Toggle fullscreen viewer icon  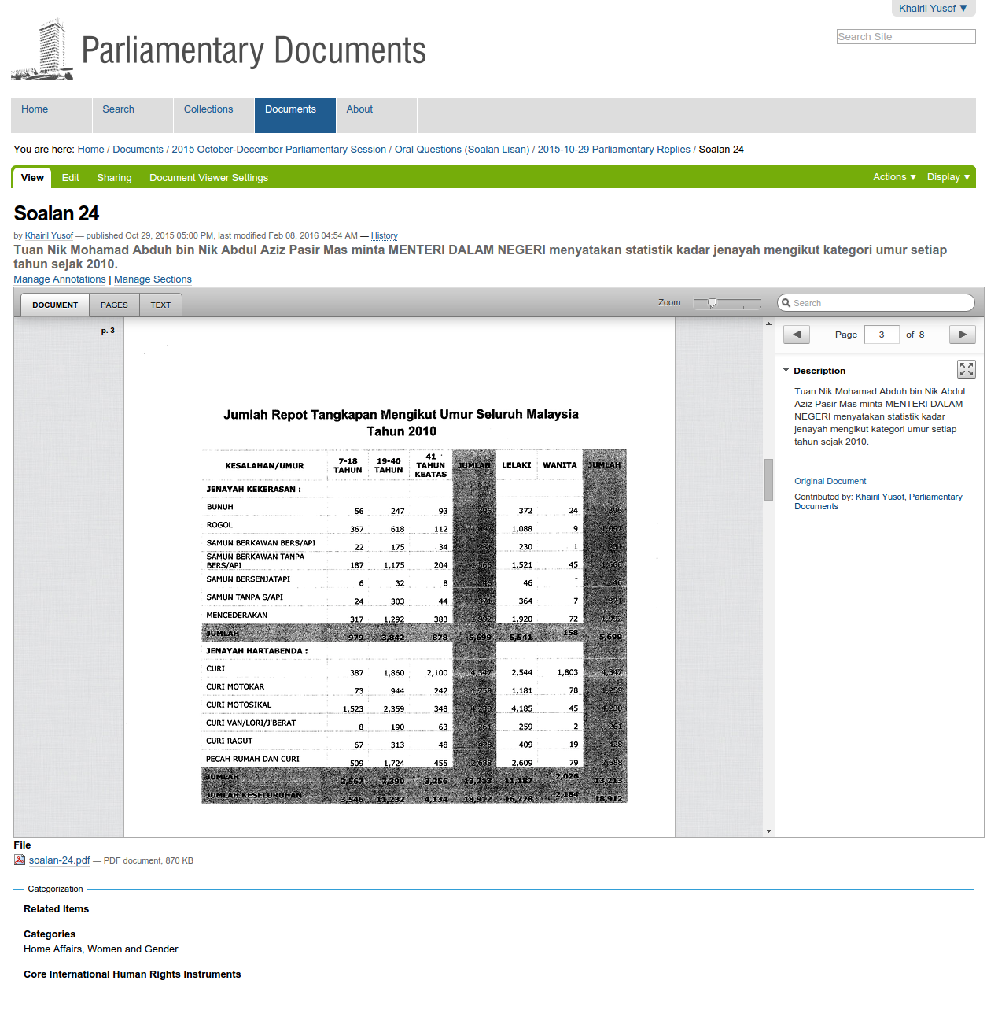click(x=967, y=369)
